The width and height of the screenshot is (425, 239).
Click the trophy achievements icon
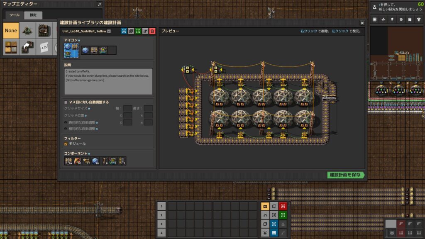(x=419, y=20)
